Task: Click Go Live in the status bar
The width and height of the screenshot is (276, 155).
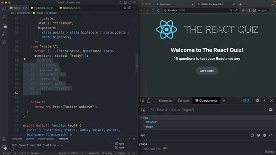Action: (x=107, y=153)
